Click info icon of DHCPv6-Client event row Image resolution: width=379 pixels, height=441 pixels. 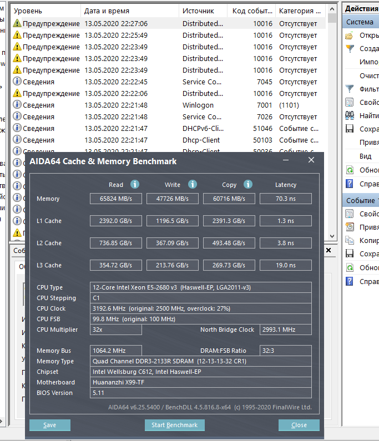pos(17,128)
